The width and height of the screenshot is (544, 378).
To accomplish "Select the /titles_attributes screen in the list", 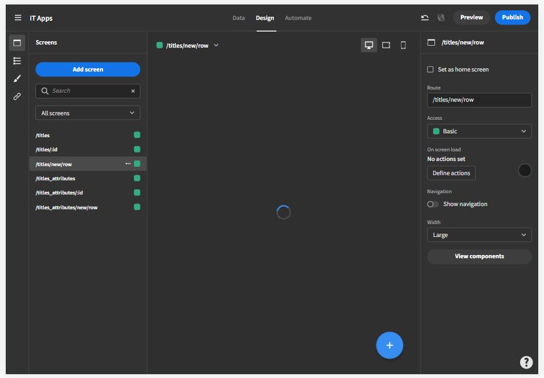I will pyautogui.click(x=57, y=178).
